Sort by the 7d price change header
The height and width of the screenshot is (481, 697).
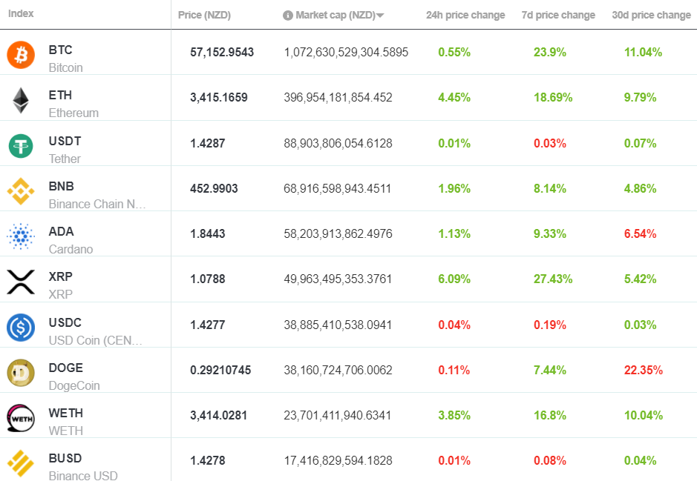558,15
